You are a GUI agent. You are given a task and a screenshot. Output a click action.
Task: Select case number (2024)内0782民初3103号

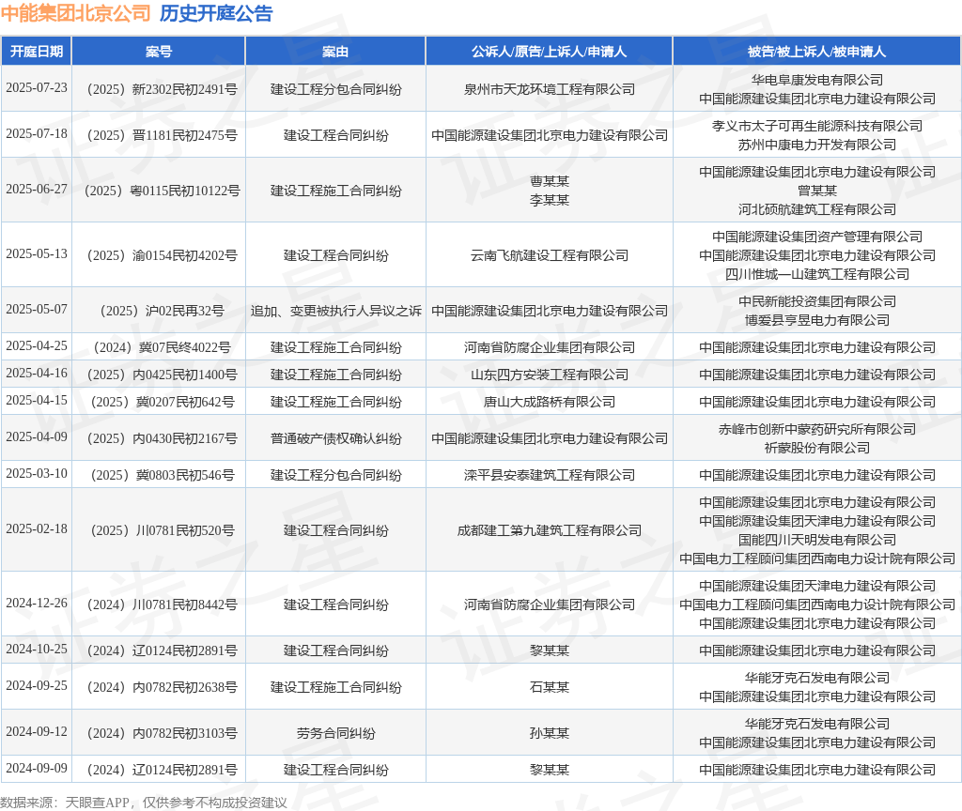(x=162, y=733)
